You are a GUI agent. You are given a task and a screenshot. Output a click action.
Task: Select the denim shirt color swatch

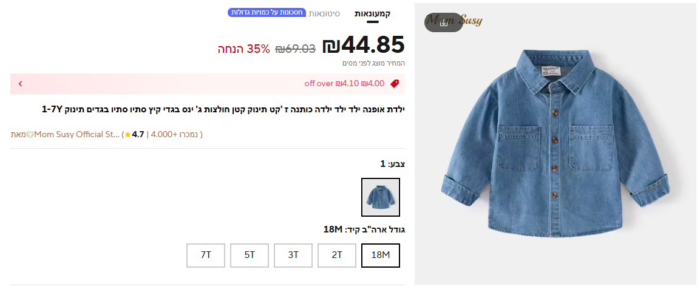(x=381, y=197)
